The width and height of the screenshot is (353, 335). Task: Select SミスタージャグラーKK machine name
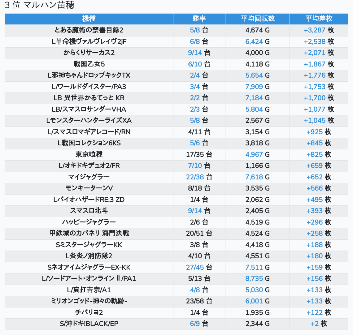[x=89, y=245]
